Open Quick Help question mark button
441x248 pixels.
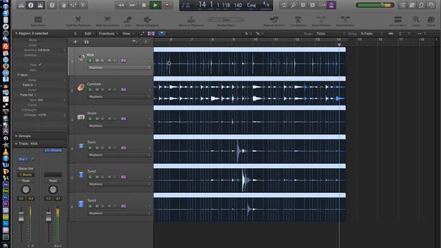tap(52, 5)
